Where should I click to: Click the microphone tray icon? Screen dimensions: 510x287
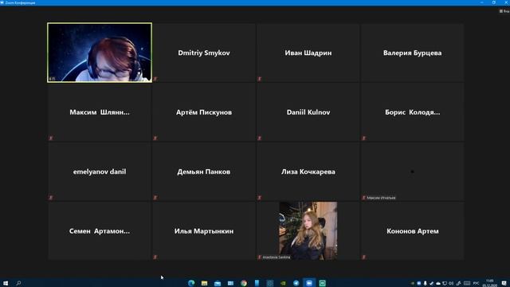click(x=425, y=283)
